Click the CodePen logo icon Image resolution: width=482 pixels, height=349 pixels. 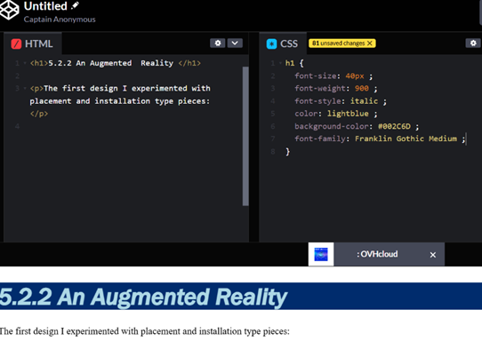pos(9,10)
